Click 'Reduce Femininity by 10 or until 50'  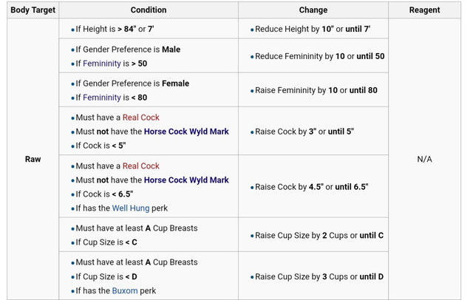click(x=320, y=56)
